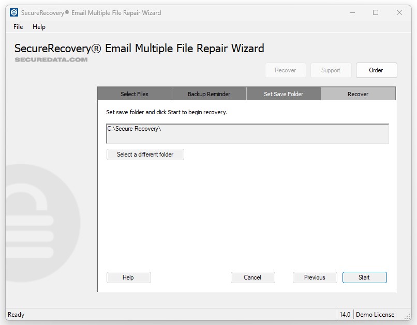Click the Demo License status bar panel
Image resolution: width=417 pixels, height=325 pixels.
(x=375, y=315)
